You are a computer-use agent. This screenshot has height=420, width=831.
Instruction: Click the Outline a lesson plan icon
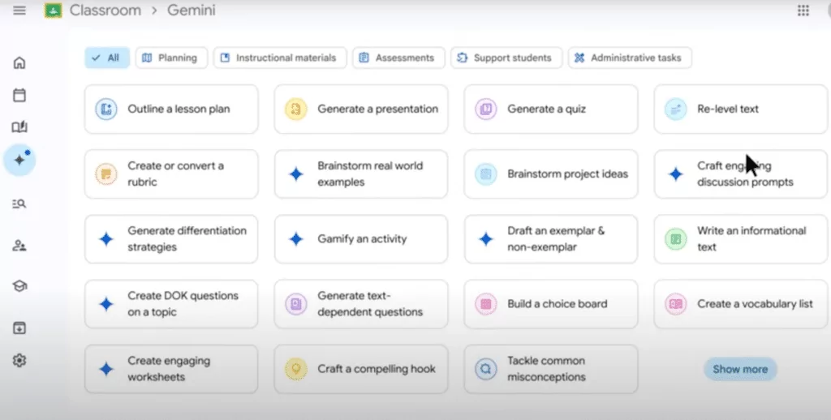click(106, 109)
